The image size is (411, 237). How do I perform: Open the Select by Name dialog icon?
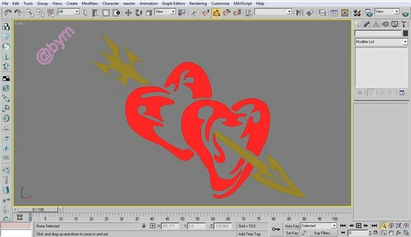click(x=95, y=13)
